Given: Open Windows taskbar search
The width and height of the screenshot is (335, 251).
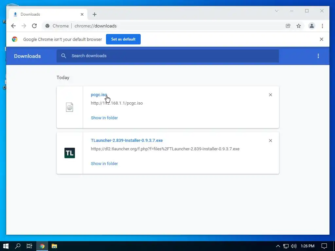Looking at the screenshot, I should coord(18,246).
